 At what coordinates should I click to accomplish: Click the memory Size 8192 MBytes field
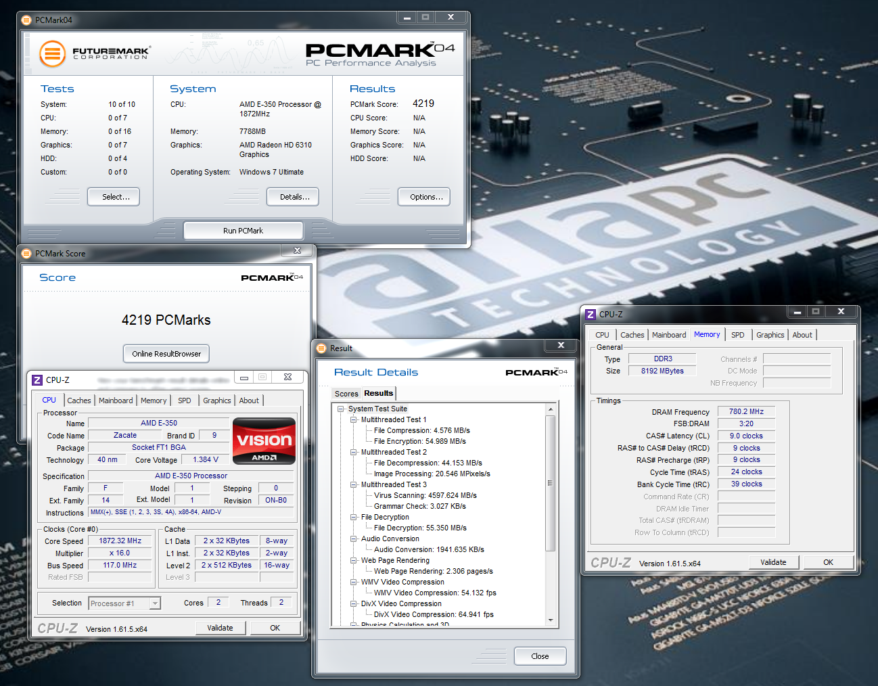[662, 371]
